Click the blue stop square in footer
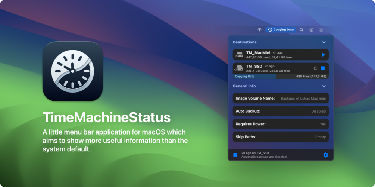The height and width of the screenshot is (187, 375). coord(235,155)
